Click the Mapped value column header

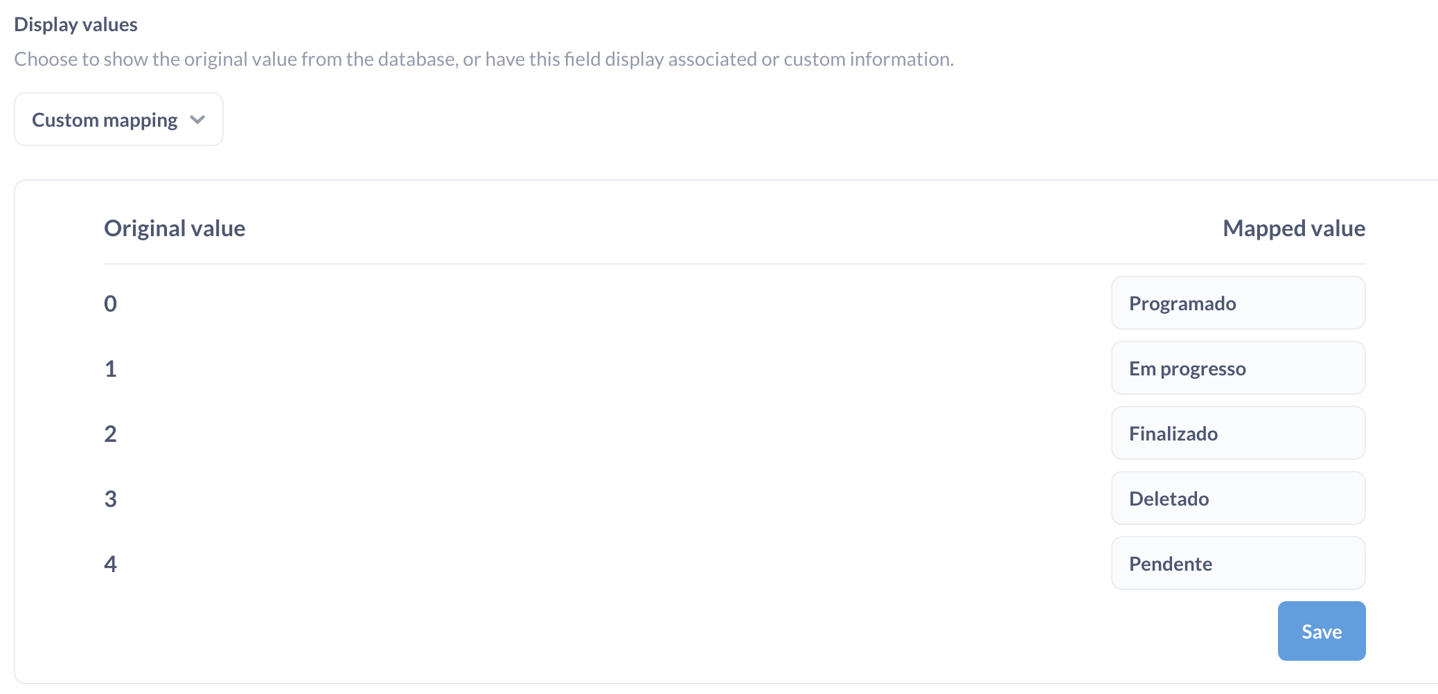pos(1292,227)
